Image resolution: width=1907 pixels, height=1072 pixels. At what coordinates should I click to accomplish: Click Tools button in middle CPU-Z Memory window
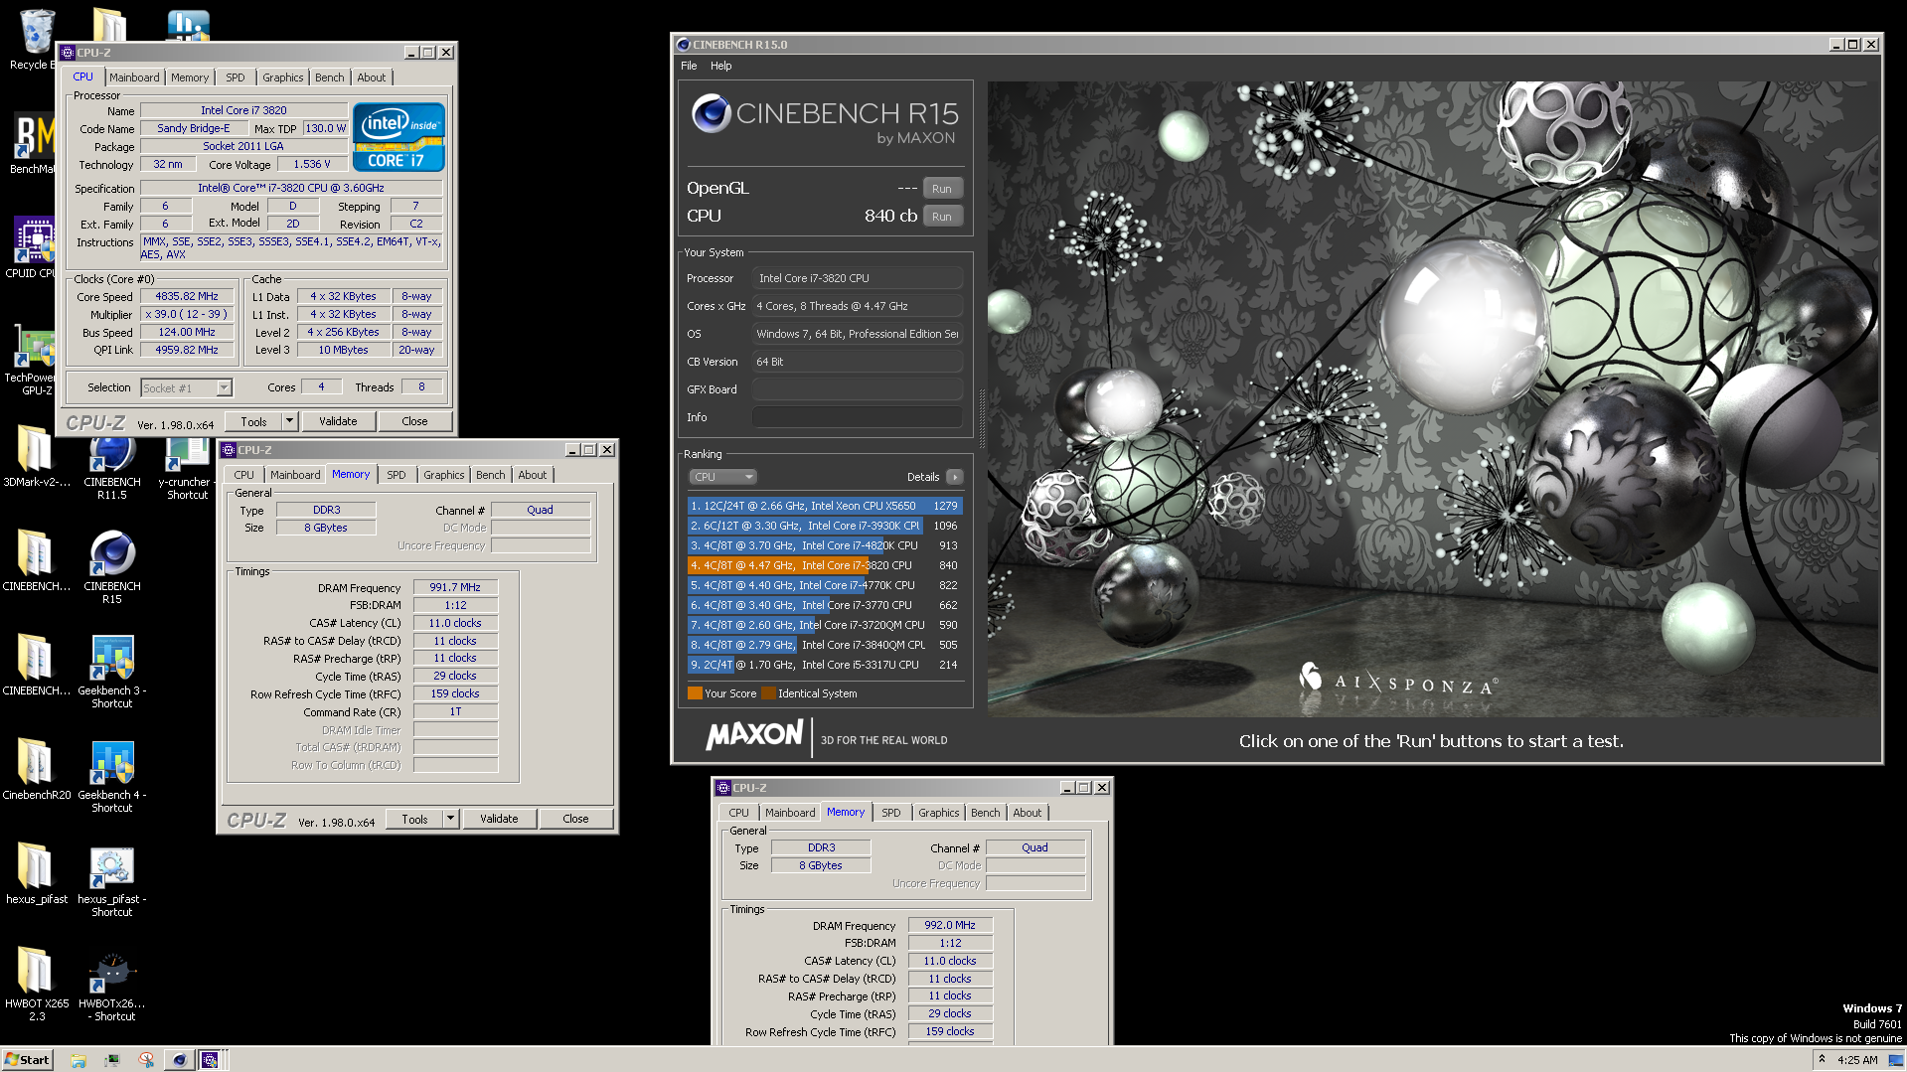tap(414, 819)
